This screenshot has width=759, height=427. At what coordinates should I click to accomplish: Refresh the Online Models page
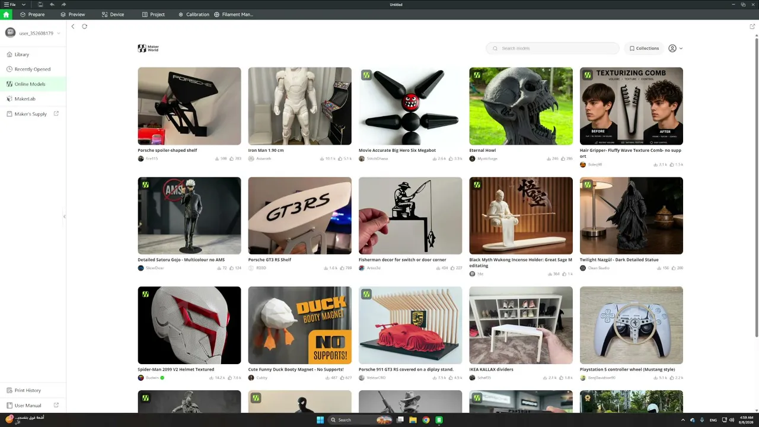(x=84, y=26)
